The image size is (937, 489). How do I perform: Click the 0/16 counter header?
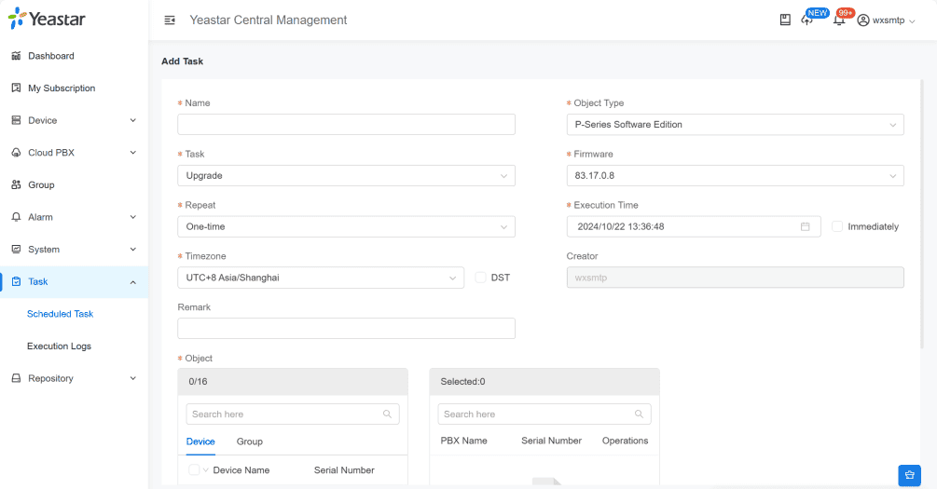point(293,382)
